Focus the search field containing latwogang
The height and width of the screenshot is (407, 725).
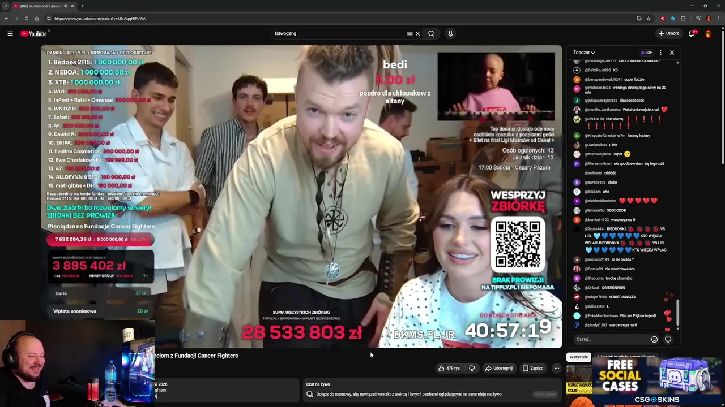[x=339, y=33]
